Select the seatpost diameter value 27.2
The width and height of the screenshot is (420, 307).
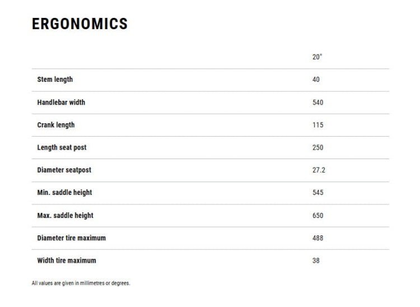coord(319,170)
